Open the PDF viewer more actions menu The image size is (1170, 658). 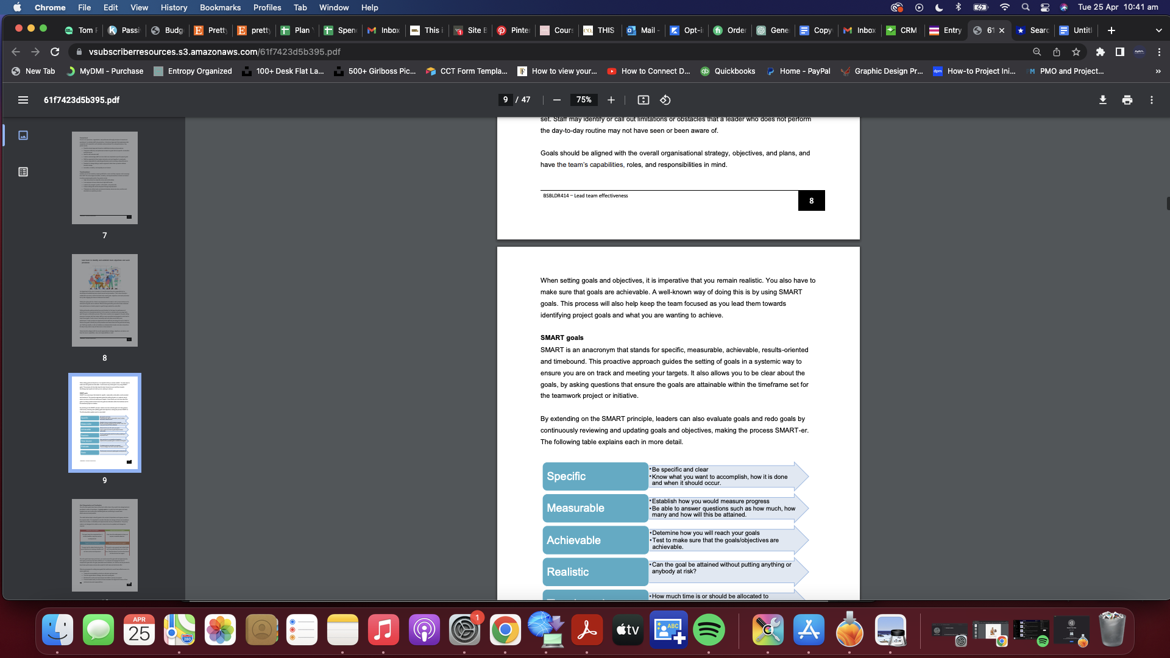(x=1152, y=100)
